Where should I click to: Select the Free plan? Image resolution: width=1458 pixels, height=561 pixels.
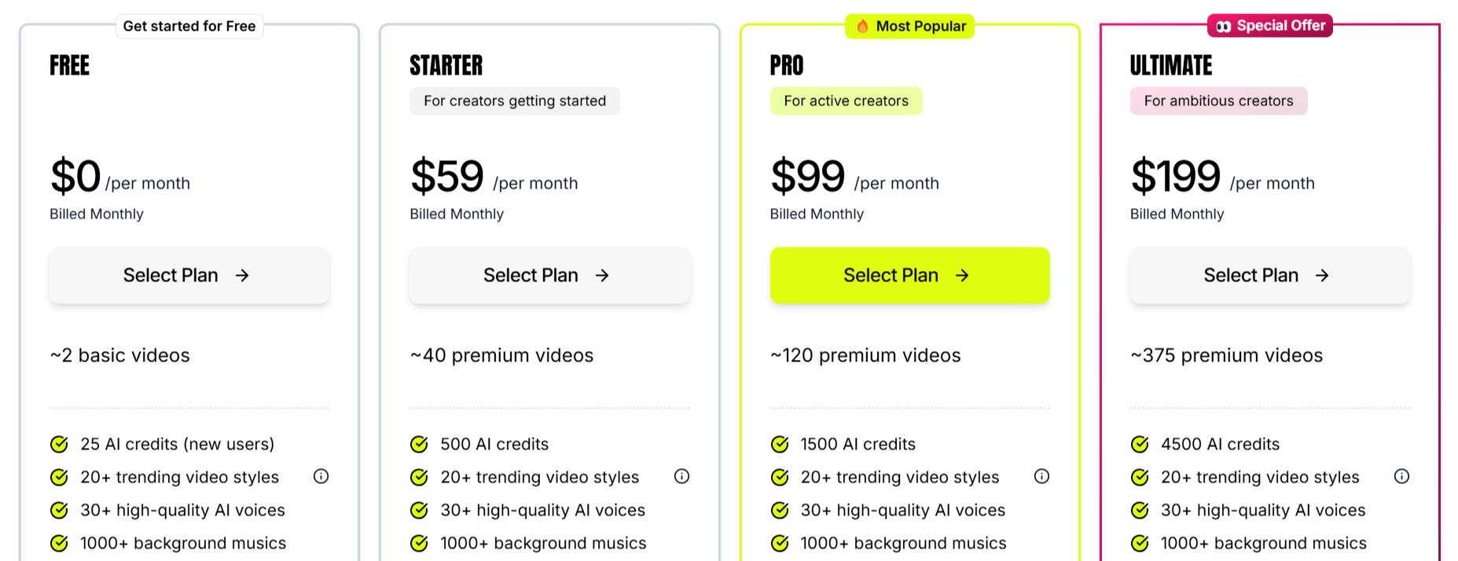(189, 275)
